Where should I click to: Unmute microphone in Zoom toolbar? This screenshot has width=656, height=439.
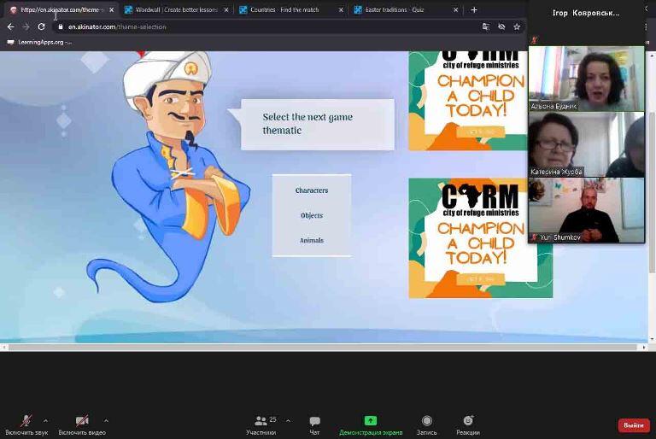26,424
